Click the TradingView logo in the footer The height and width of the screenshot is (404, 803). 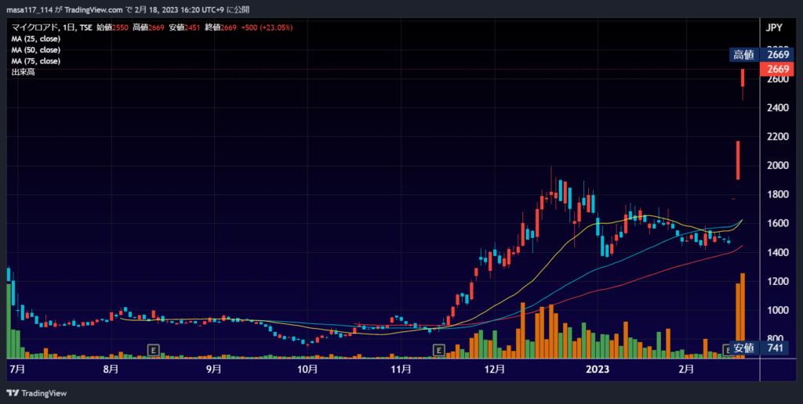coord(36,393)
